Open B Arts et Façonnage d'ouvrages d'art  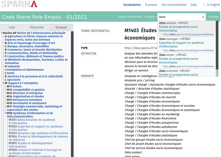click(x=30, y=43)
